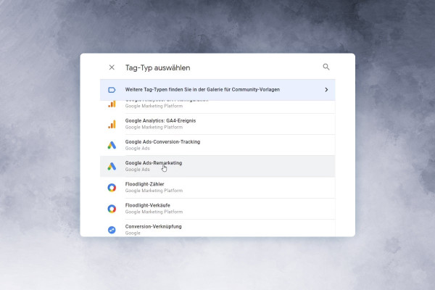Screen dimensions: 435x290
Task: Select Google Analytics: GA4-Ereignis
Action: (217, 124)
